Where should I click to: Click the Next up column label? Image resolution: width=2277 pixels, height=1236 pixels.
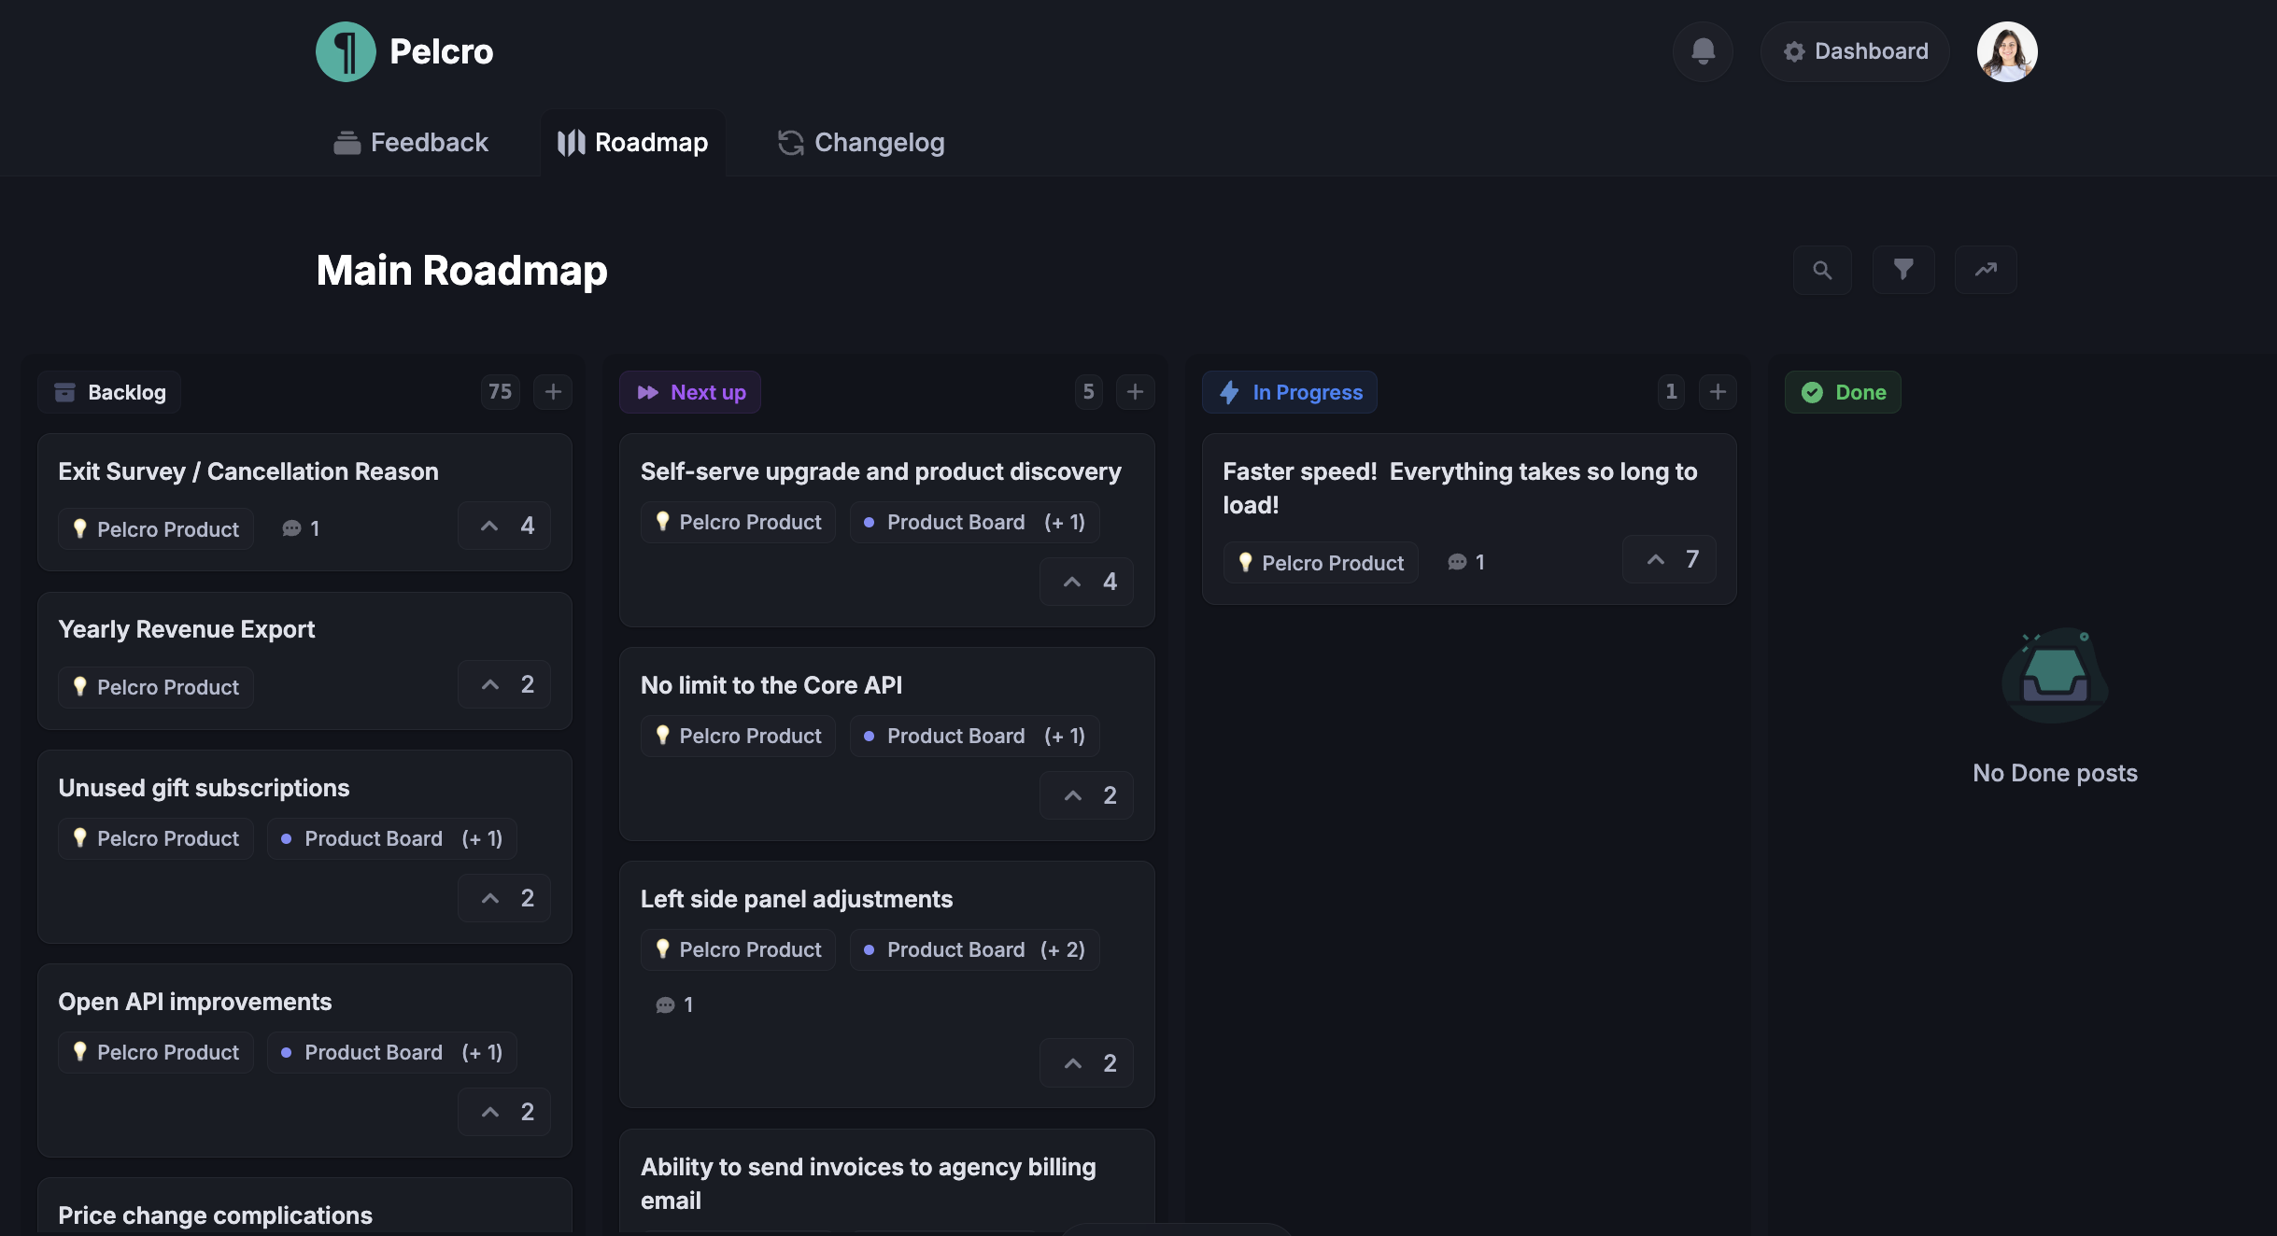(x=690, y=392)
